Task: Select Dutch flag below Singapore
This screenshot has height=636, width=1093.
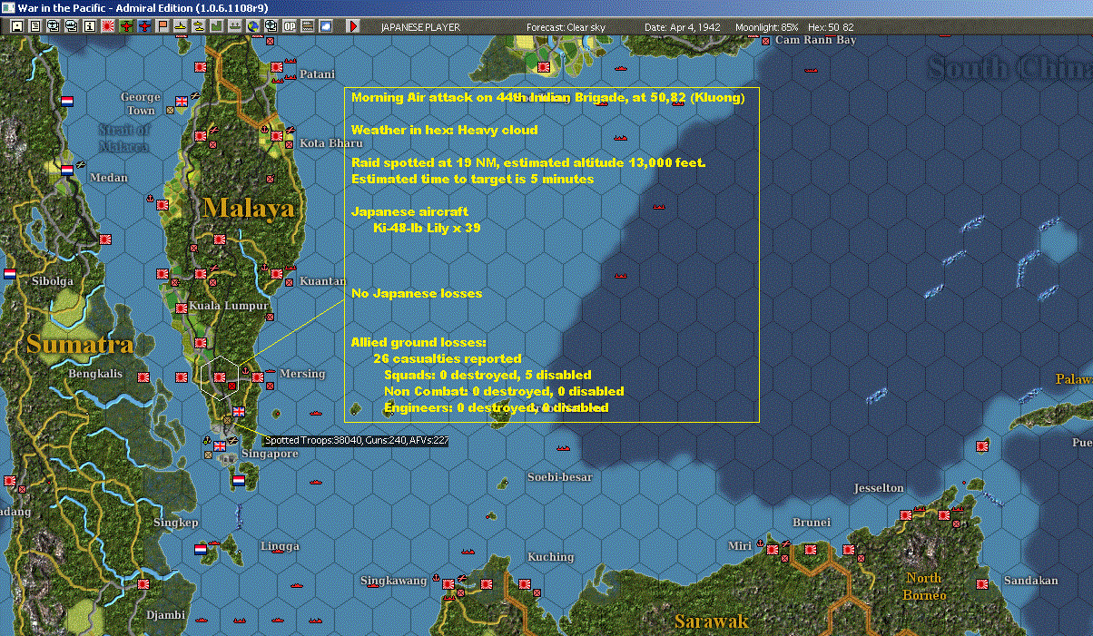Action: 238,481
